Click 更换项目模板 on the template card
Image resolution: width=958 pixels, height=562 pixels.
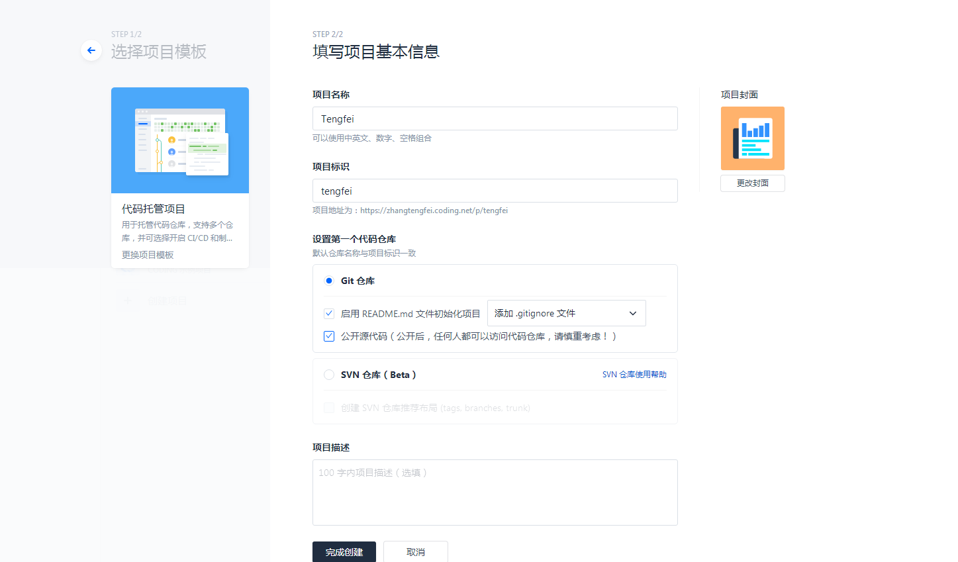point(148,255)
